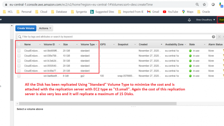Select the checkbox for volume vol-0bb809f6
Viewport: 224px width, 126px height.
coord(19,51)
